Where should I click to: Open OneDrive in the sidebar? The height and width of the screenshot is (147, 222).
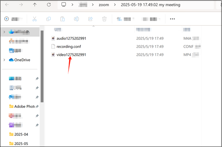[22, 60]
